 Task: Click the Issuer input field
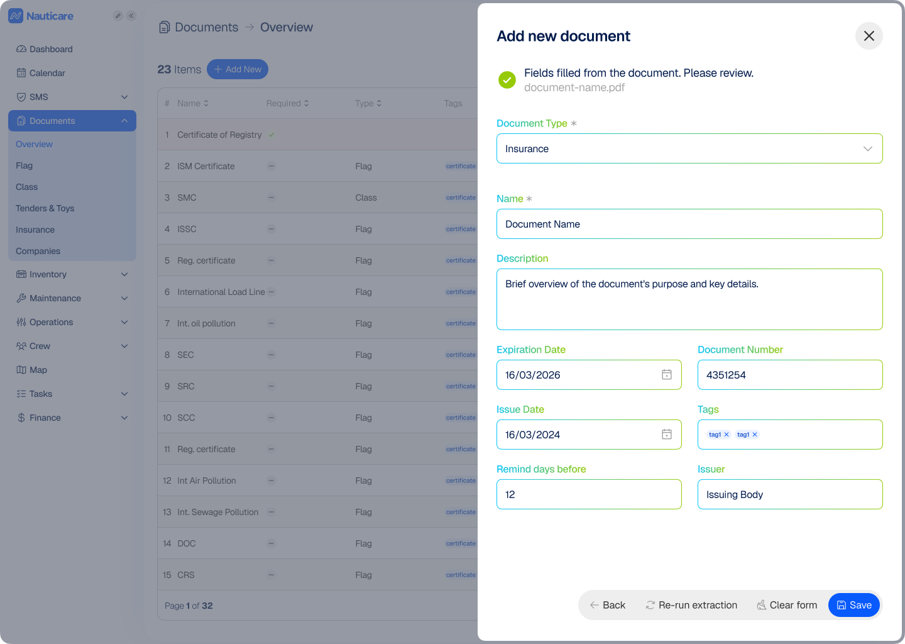(x=790, y=494)
